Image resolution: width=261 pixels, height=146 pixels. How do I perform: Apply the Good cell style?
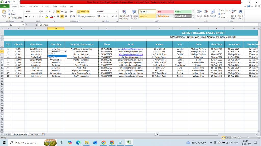pyautogui.click(x=183, y=12)
